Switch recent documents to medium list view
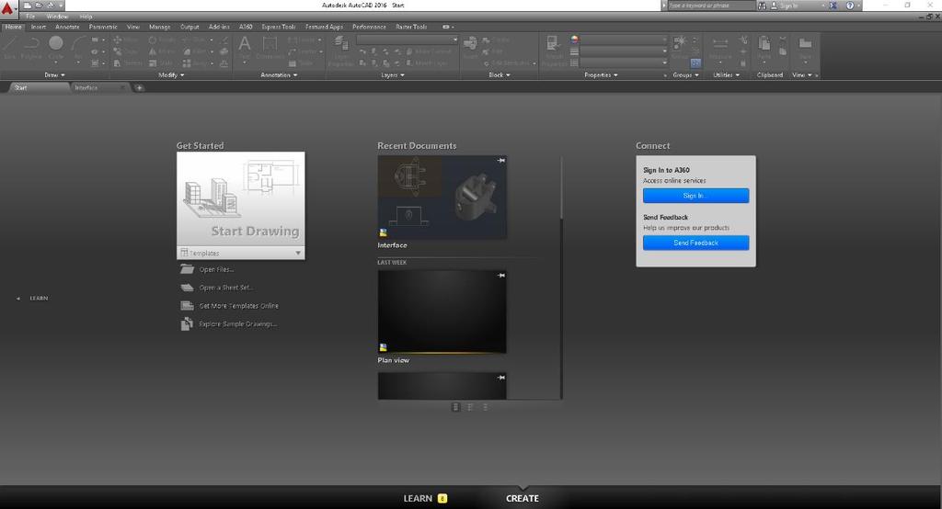 [470, 407]
